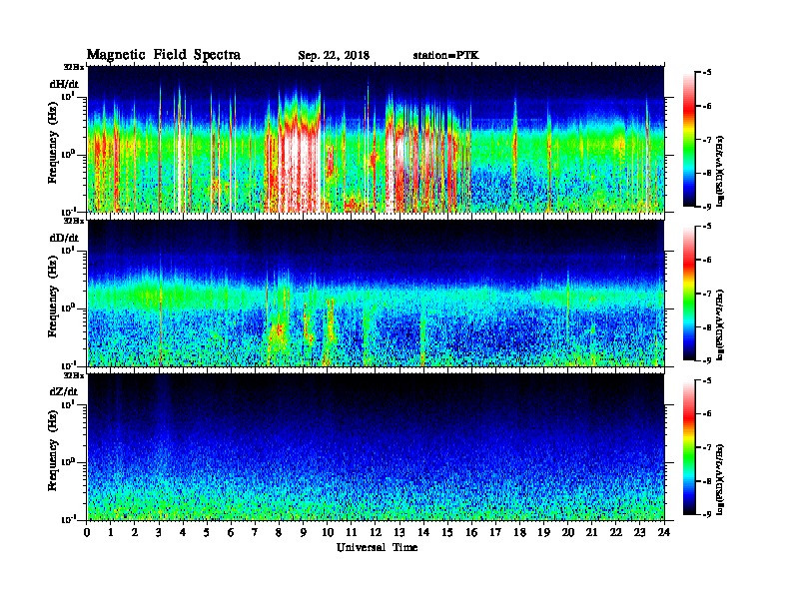791x611 pixels.
Task: Click the "Universal Time" axis title
Action: [x=377, y=547]
